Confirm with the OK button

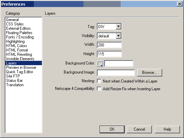[112, 129]
